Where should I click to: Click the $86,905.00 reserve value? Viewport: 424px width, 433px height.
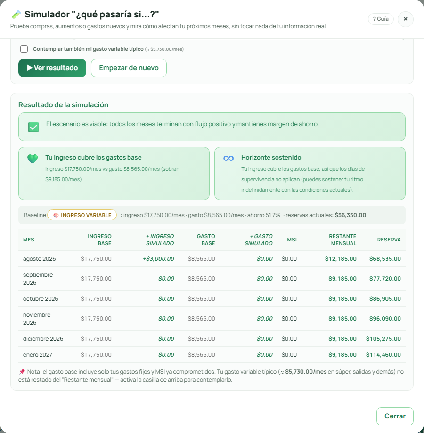(385, 299)
